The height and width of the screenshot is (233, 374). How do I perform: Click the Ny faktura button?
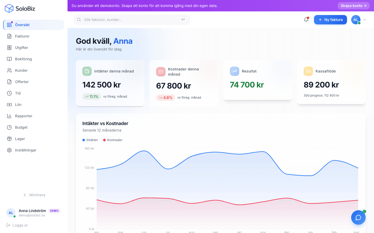click(x=330, y=20)
